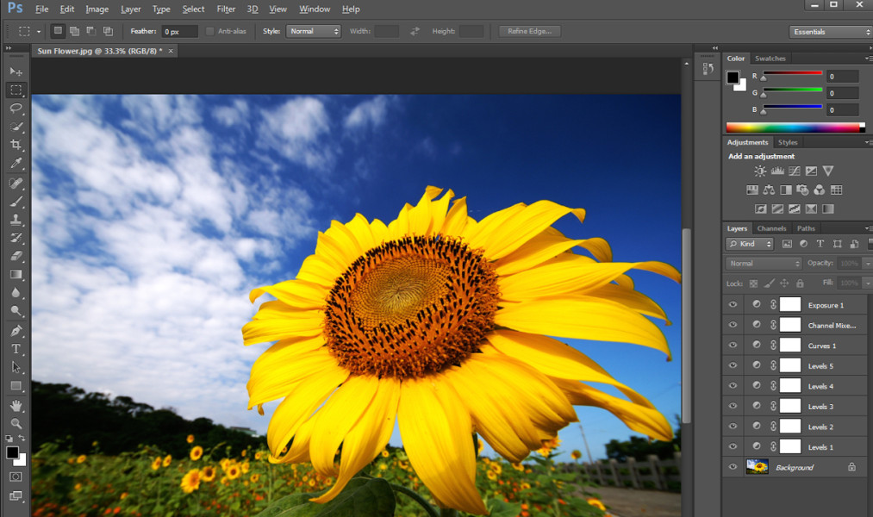This screenshot has height=517, width=873.
Task: Select the Horizontal Type tool
Action: [x=16, y=349]
